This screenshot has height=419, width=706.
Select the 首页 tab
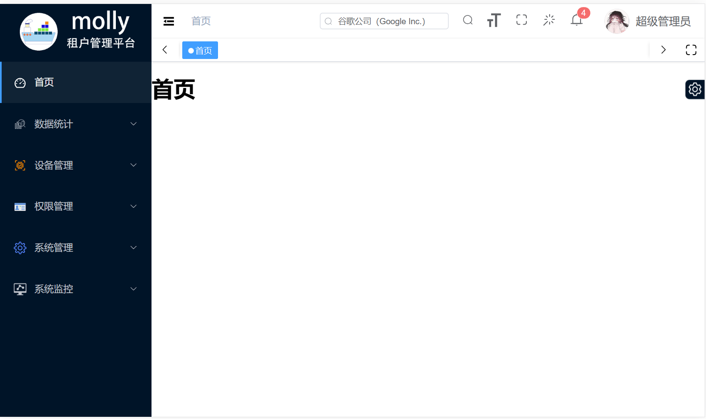point(200,50)
